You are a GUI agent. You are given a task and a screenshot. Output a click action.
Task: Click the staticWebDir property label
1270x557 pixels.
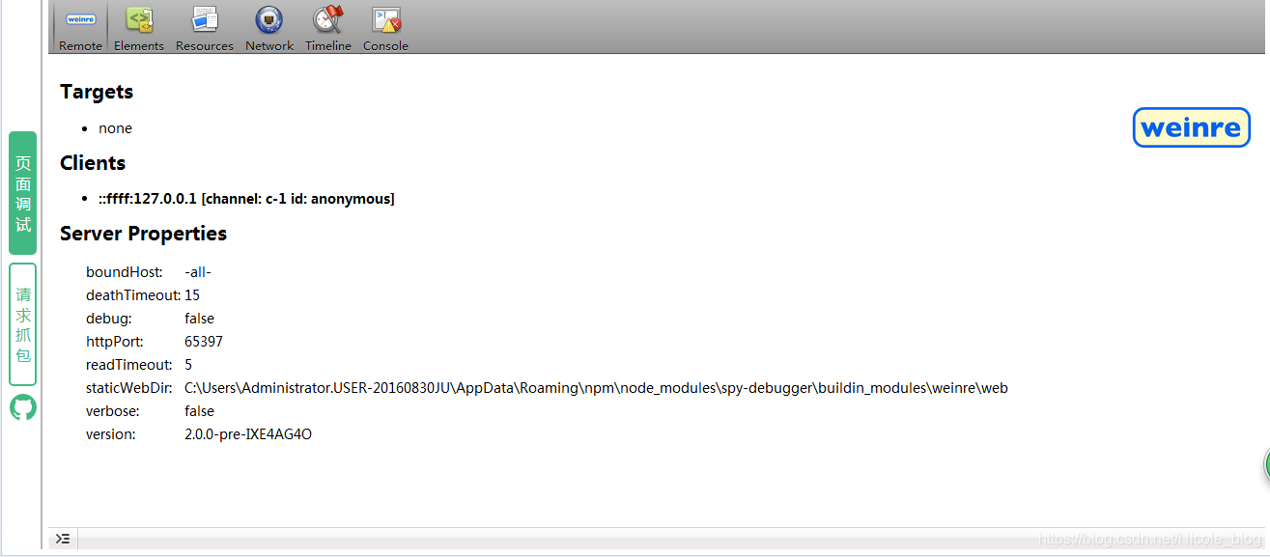click(x=128, y=388)
